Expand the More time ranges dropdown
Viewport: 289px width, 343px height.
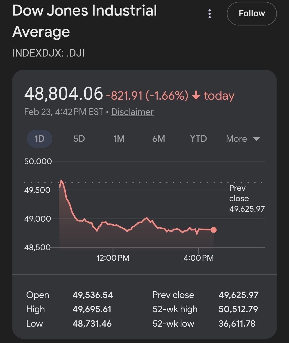point(243,139)
